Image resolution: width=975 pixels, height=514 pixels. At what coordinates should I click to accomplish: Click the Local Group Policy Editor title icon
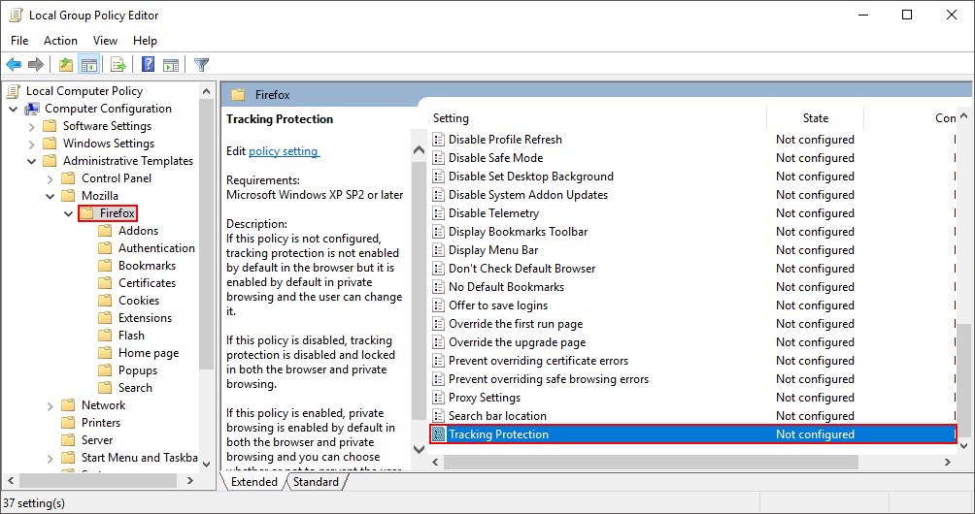pyautogui.click(x=16, y=15)
